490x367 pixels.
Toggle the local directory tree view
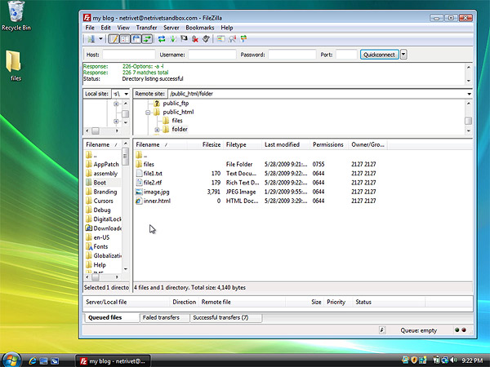coord(125,39)
